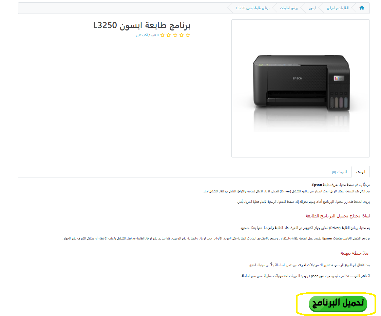Click the rightmost rating star
This screenshot has width=381, height=316.
click(x=188, y=35)
